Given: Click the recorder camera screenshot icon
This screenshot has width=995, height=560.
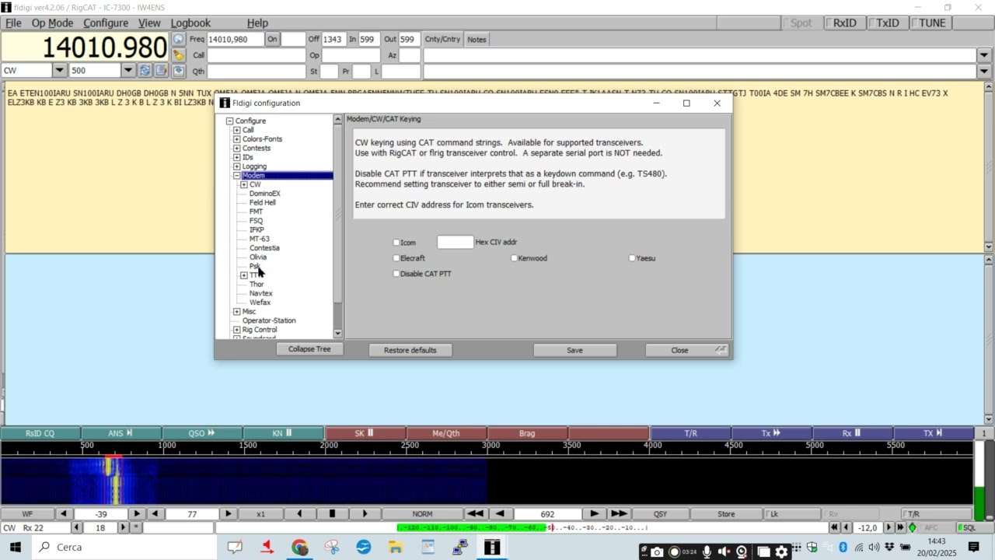Looking at the screenshot, I should pyautogui.click(x=657, y=552).
